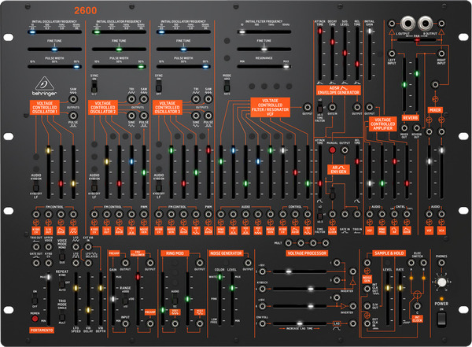Click the Reverb Out jack
472x347 pixels.
pos(416,128)
